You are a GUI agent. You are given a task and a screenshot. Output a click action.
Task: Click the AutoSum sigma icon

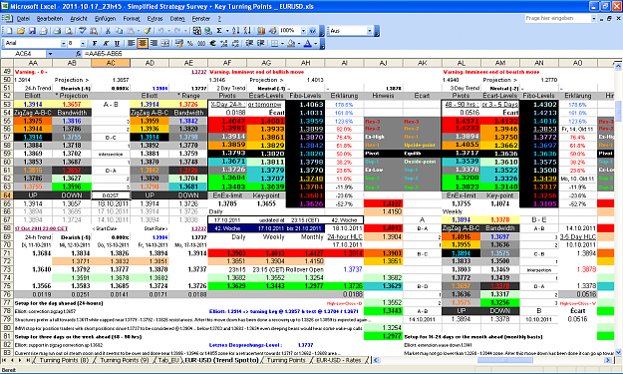[219, 31]
